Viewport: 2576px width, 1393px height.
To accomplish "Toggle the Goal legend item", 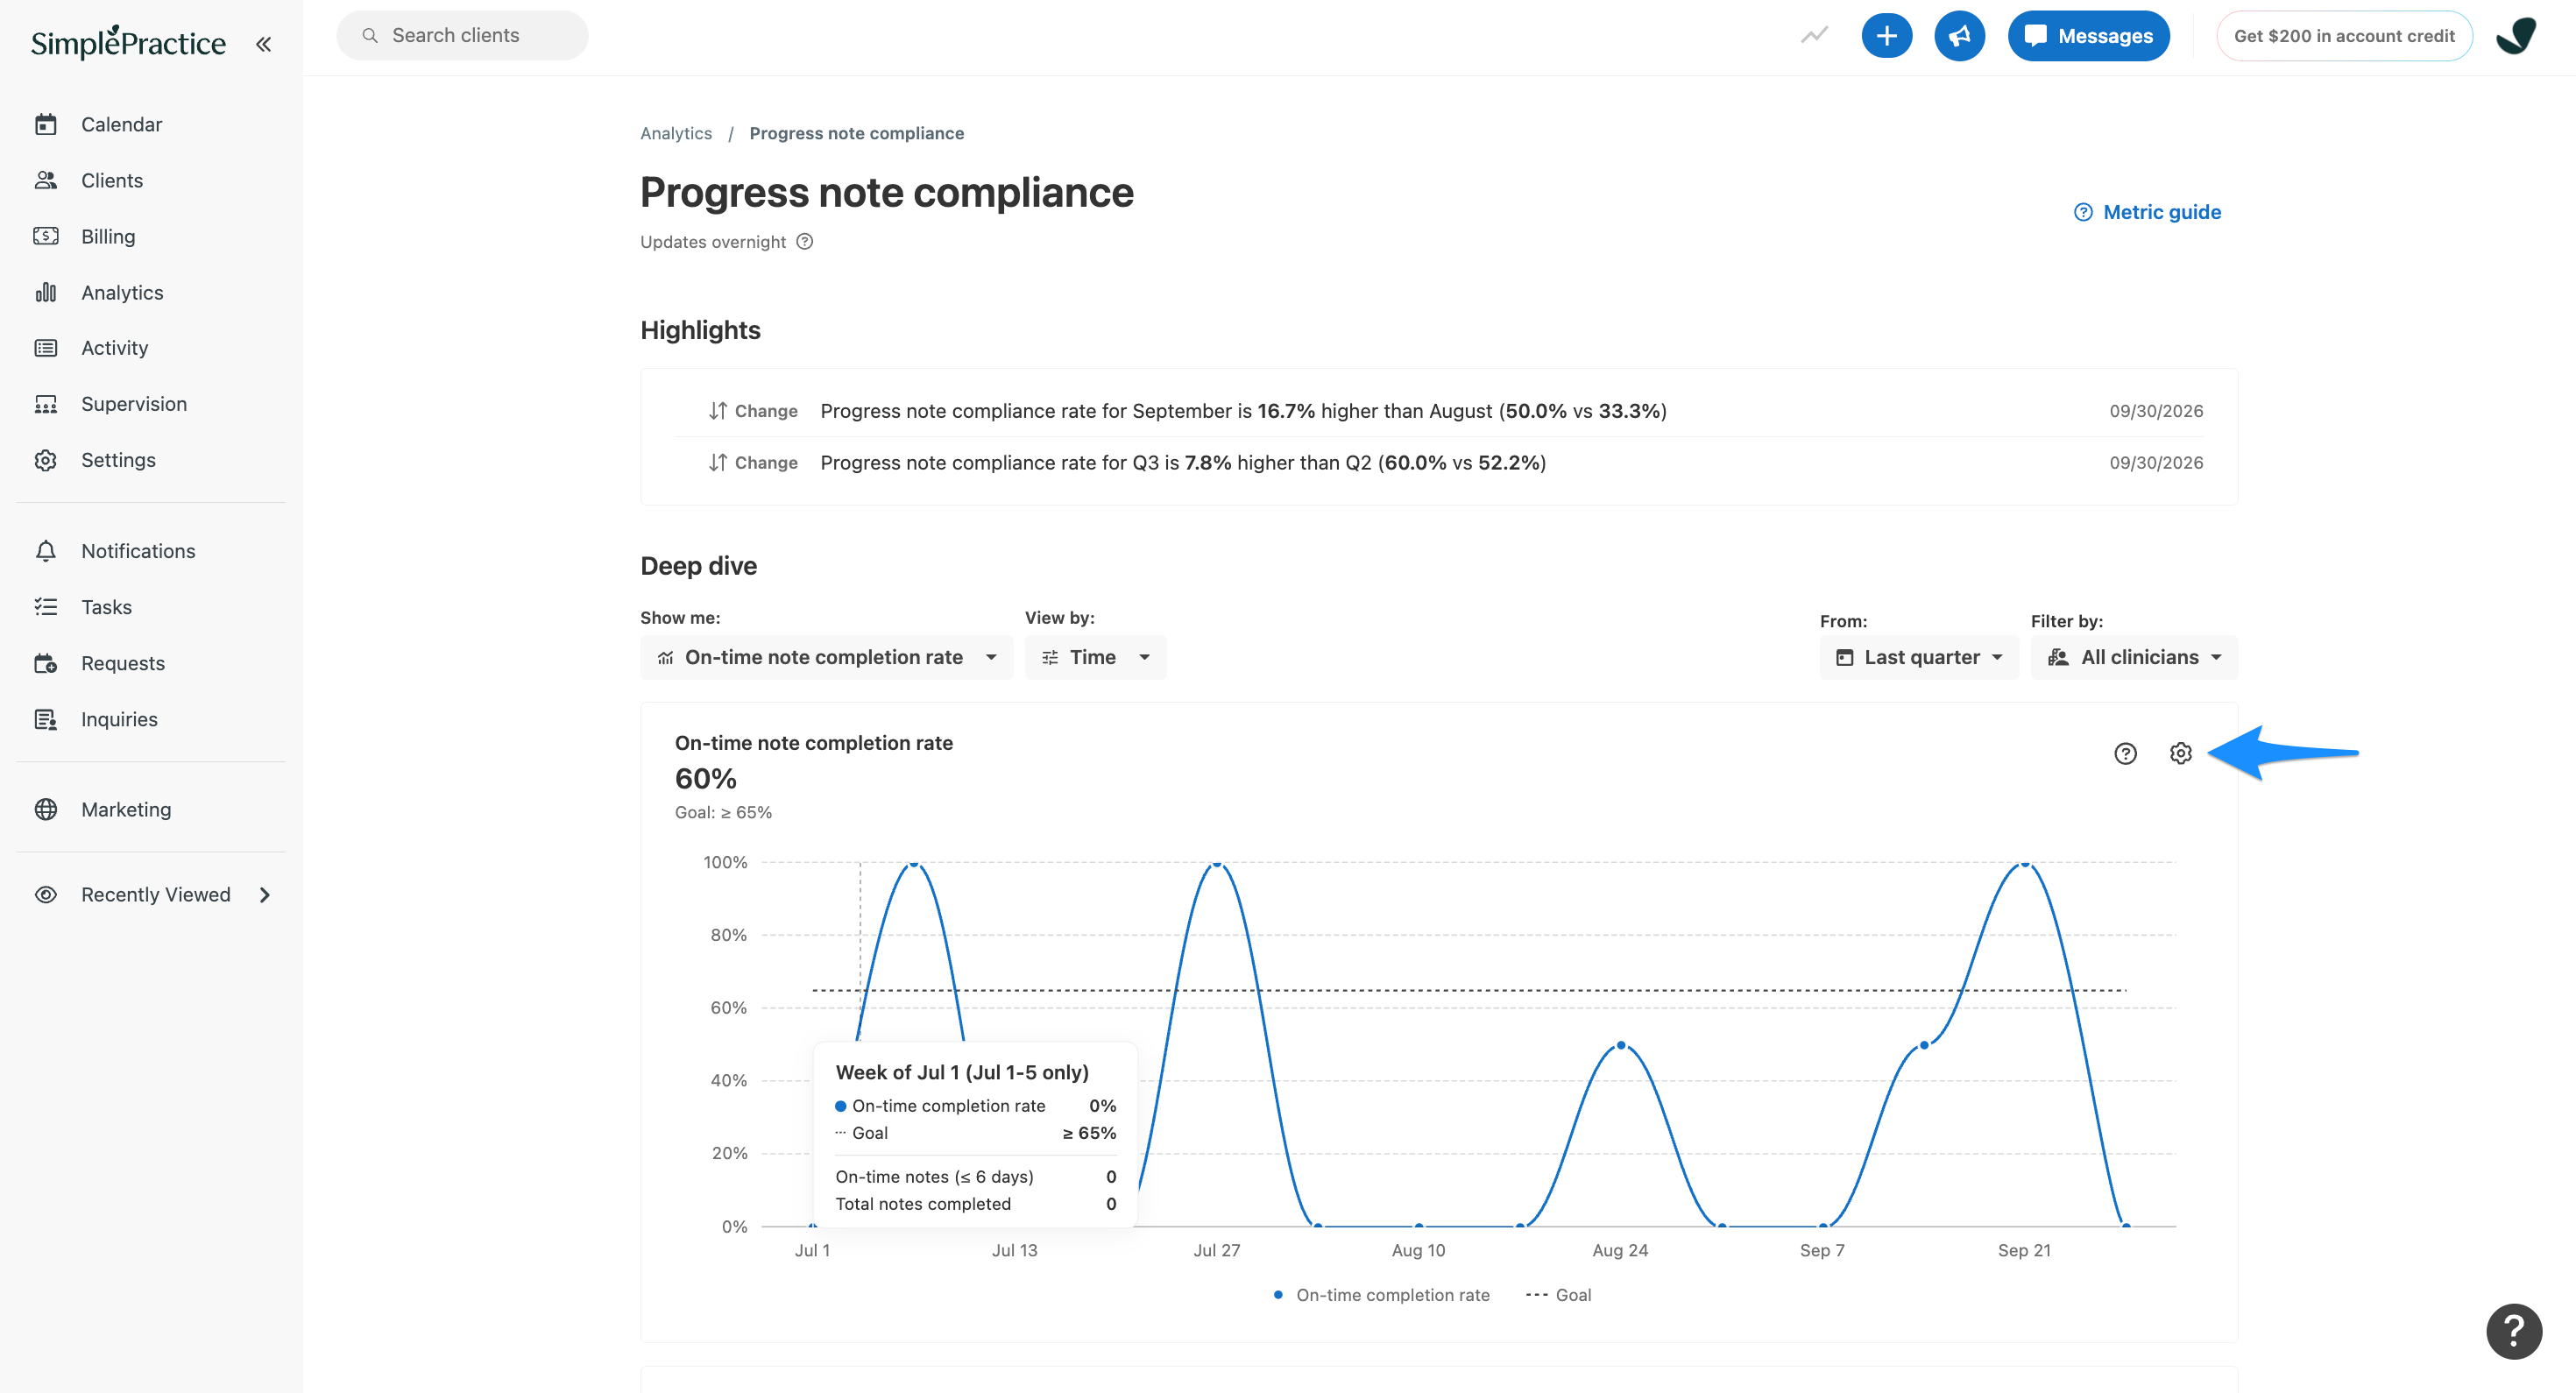I will click(1558, 1295).
